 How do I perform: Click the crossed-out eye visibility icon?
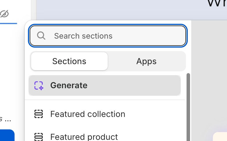[x=4, y=14]
